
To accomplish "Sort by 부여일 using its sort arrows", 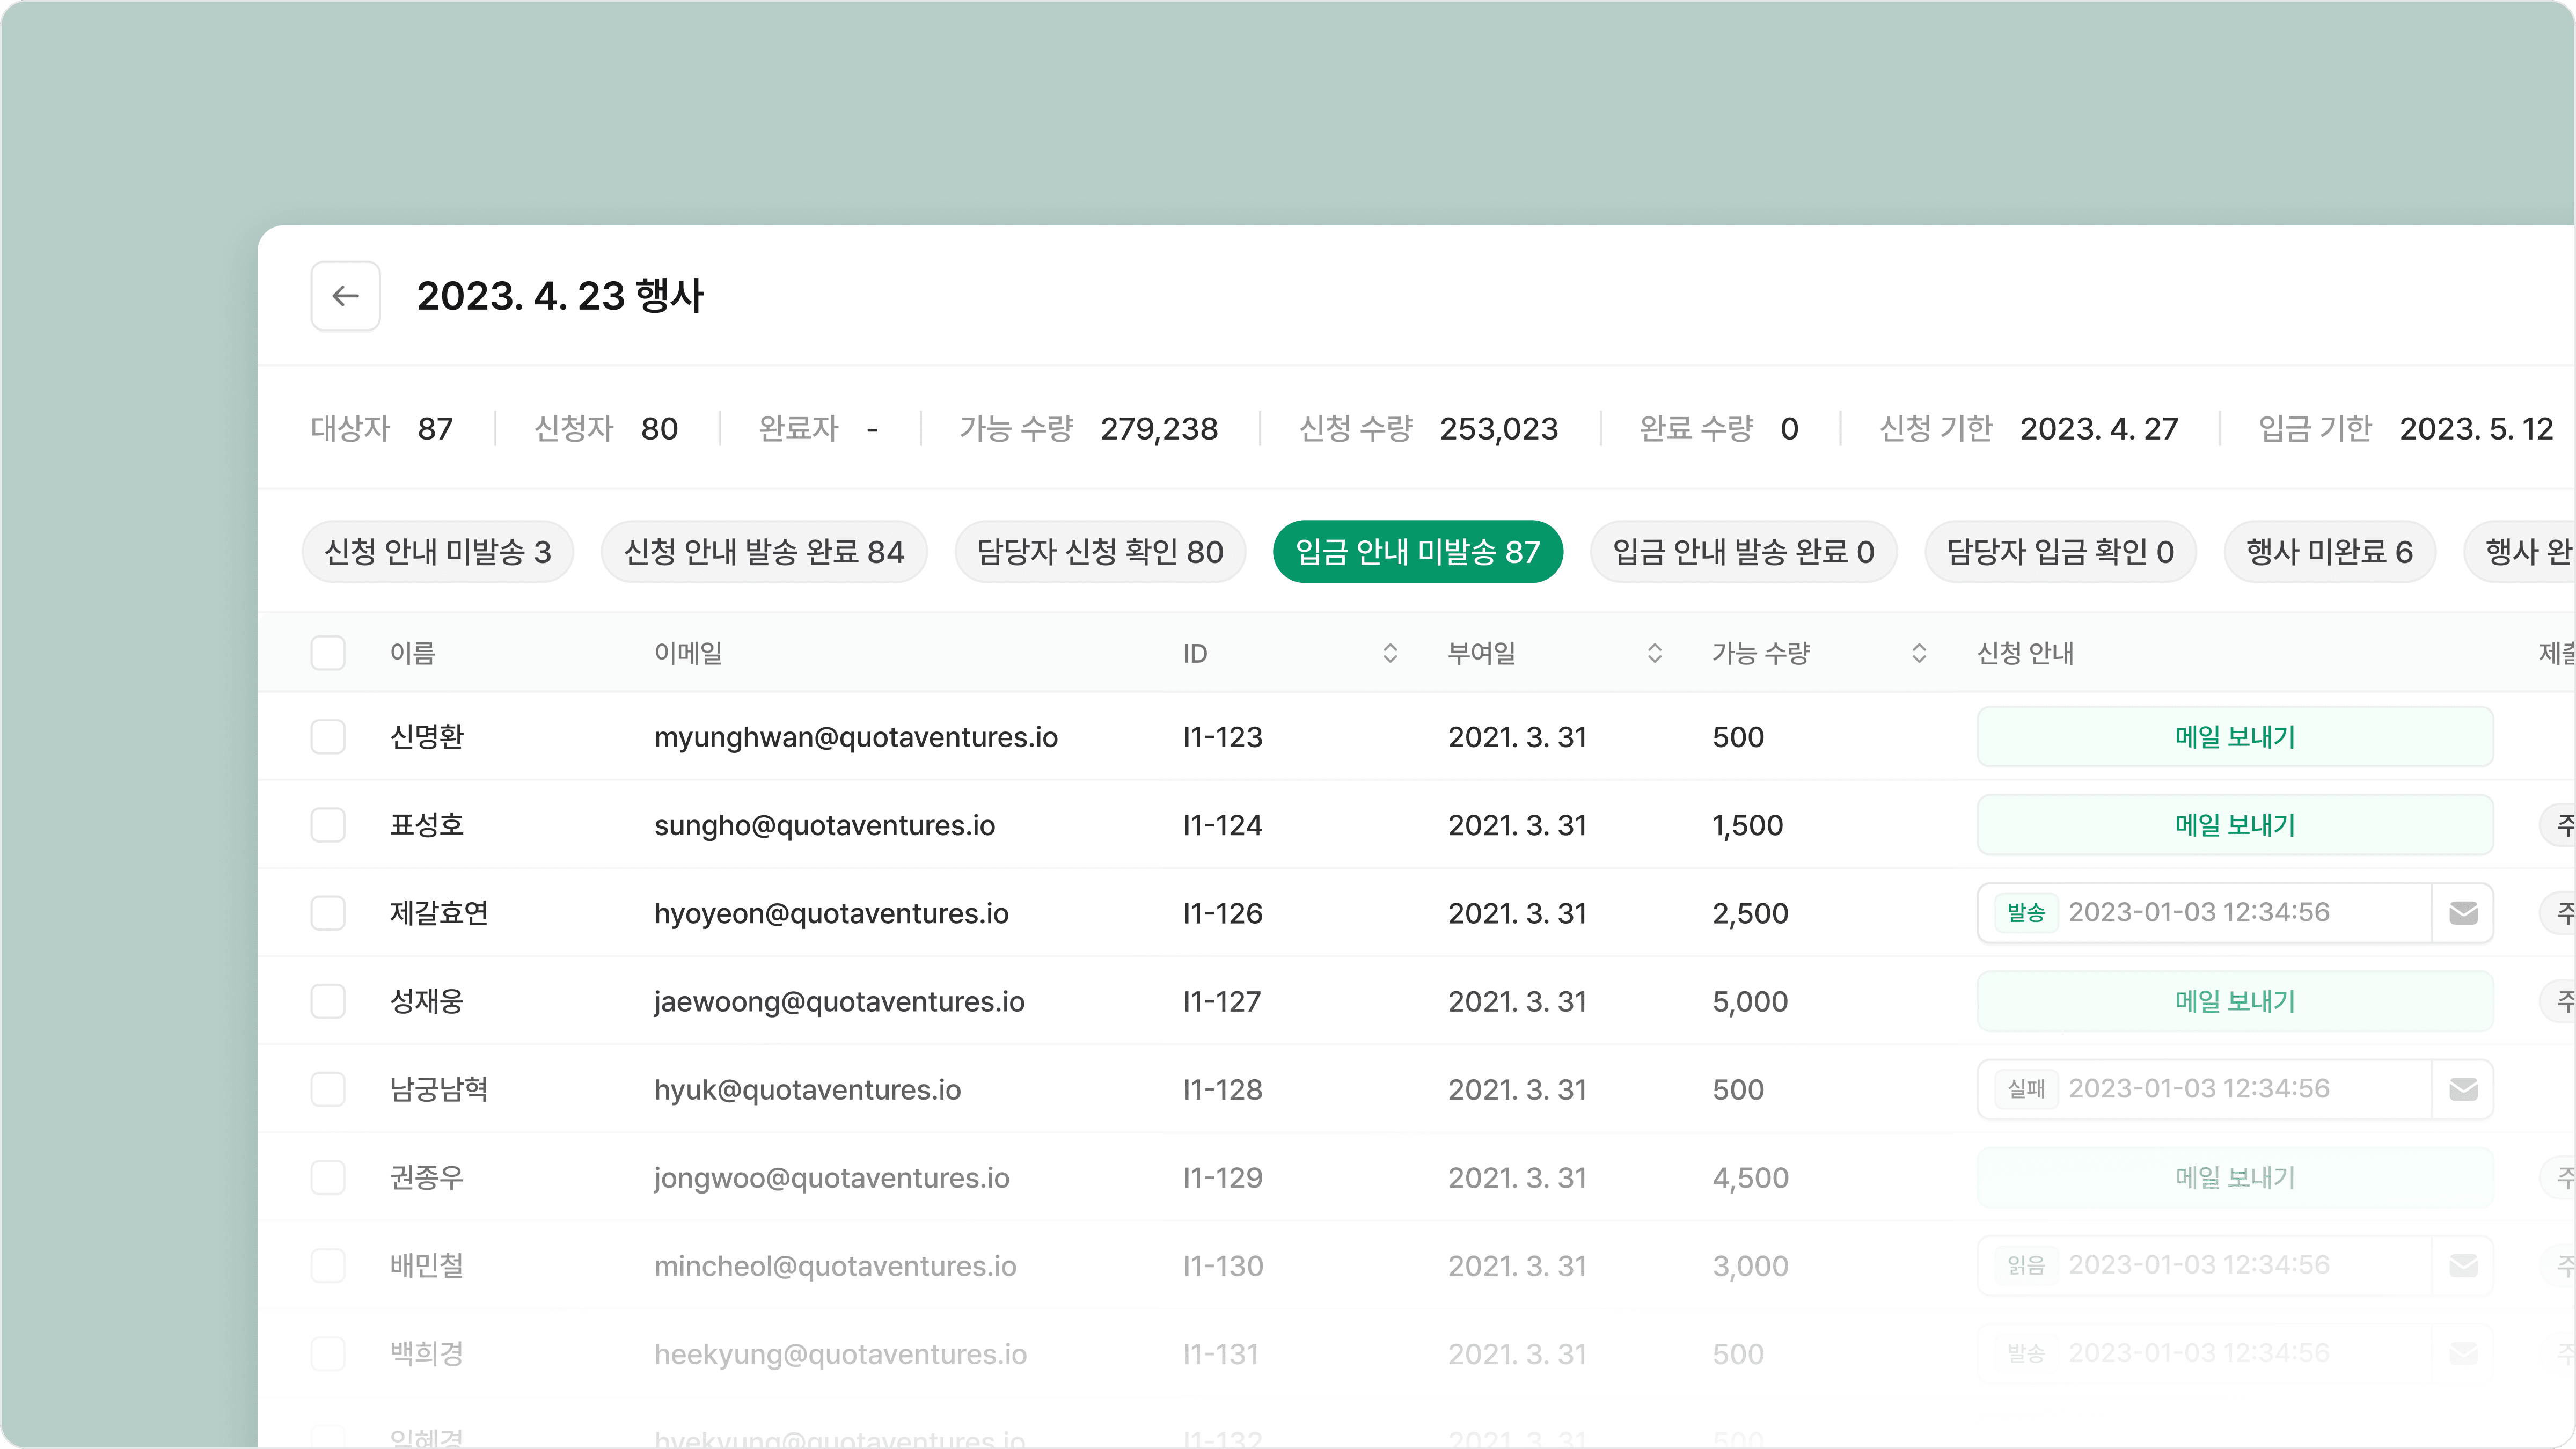I will coord(1655,653).
